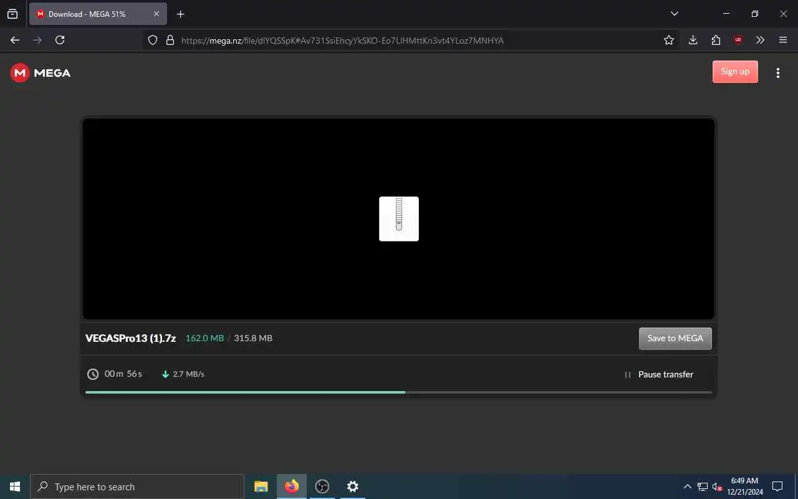Open the MEGA three-dot options menu
The width and height of the screenshot is (798, 499).
[777, 73]
